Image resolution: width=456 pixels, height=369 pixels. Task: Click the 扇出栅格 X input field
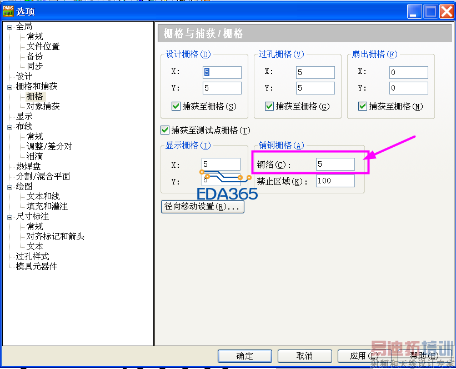[x=409, y=72]
